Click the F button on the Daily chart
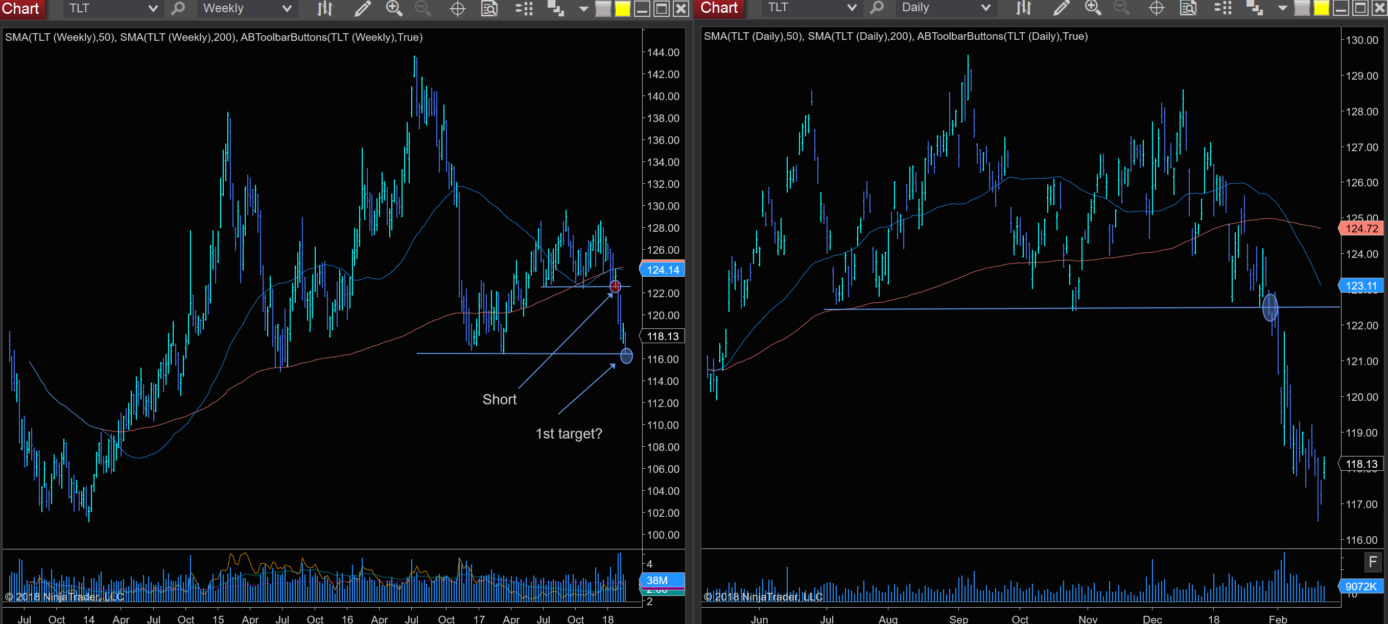 tap(1372, 563)
